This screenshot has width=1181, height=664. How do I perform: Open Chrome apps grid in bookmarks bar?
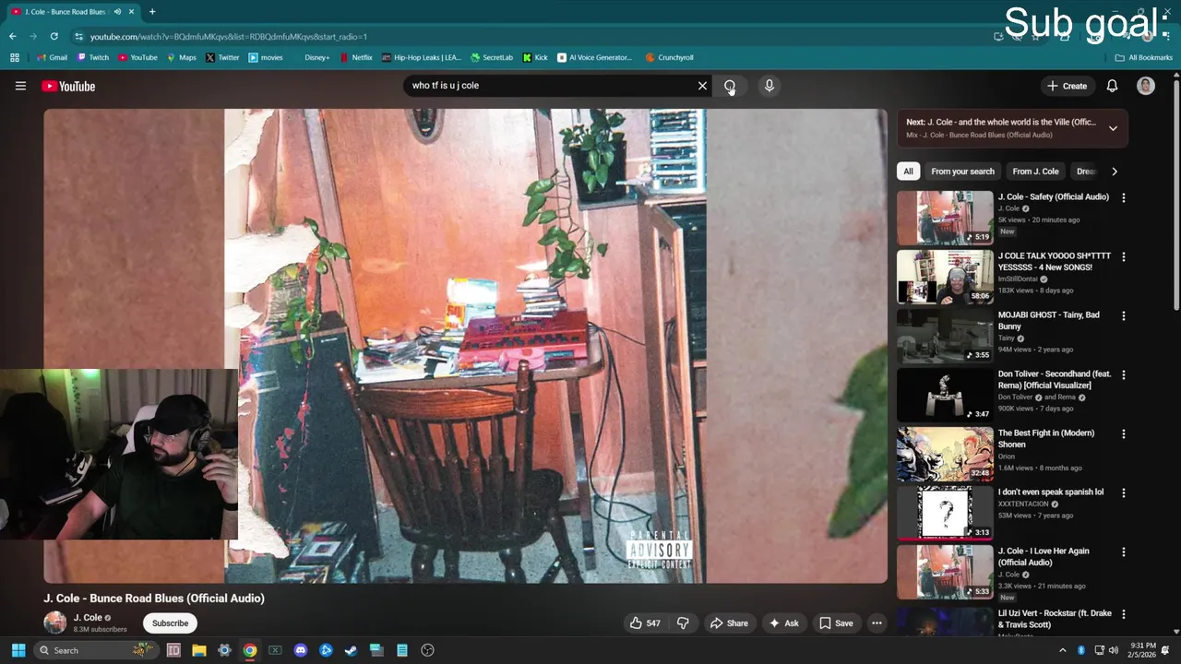tap(14, 57)
